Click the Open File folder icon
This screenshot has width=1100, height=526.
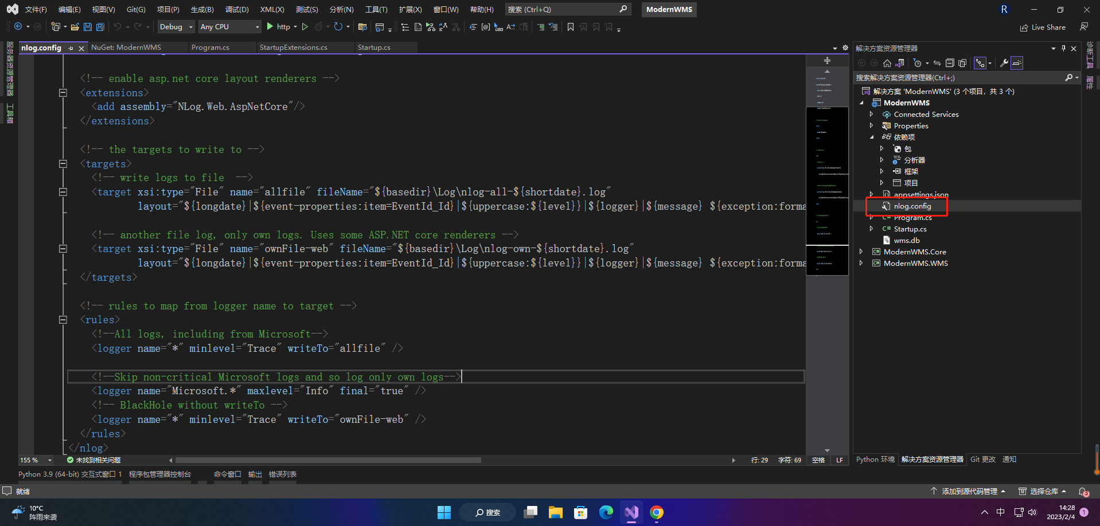click(x=75, y=27)
